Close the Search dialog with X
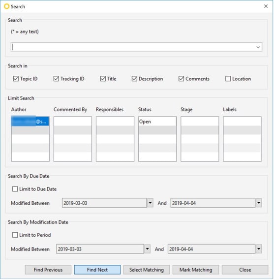The image size is (274, 280). (266, 6)
